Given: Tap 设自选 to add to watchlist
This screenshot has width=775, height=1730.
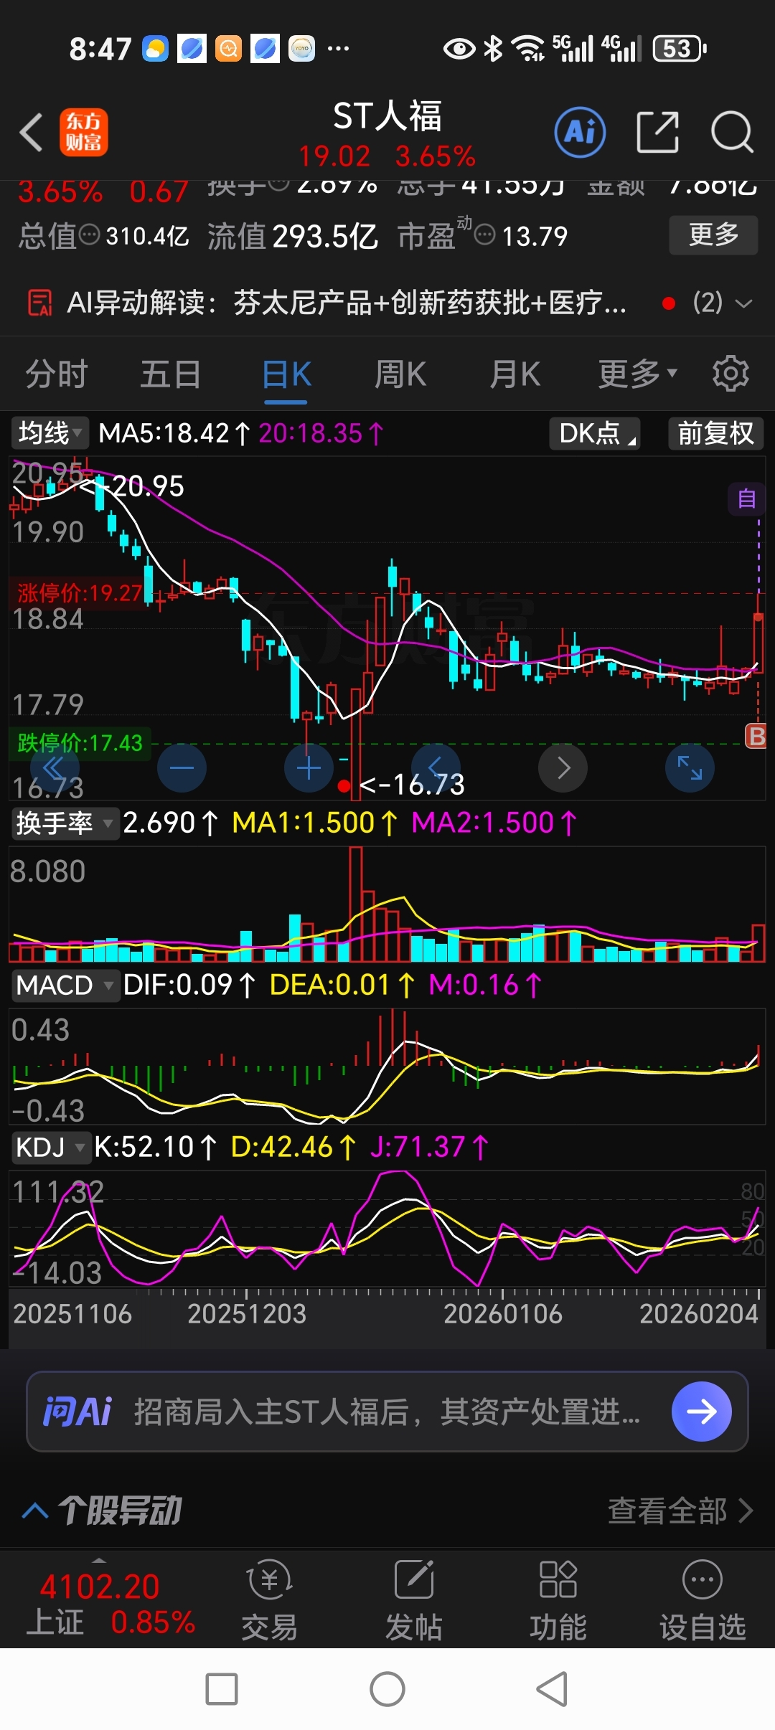Looking at the screenshot, I should (703, 1601).
